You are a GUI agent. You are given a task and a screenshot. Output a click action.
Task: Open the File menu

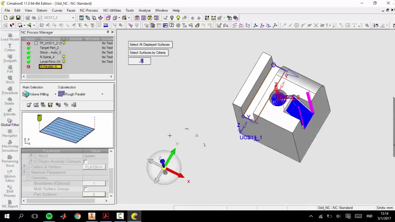pyautogui.click(x=7, y=10)
